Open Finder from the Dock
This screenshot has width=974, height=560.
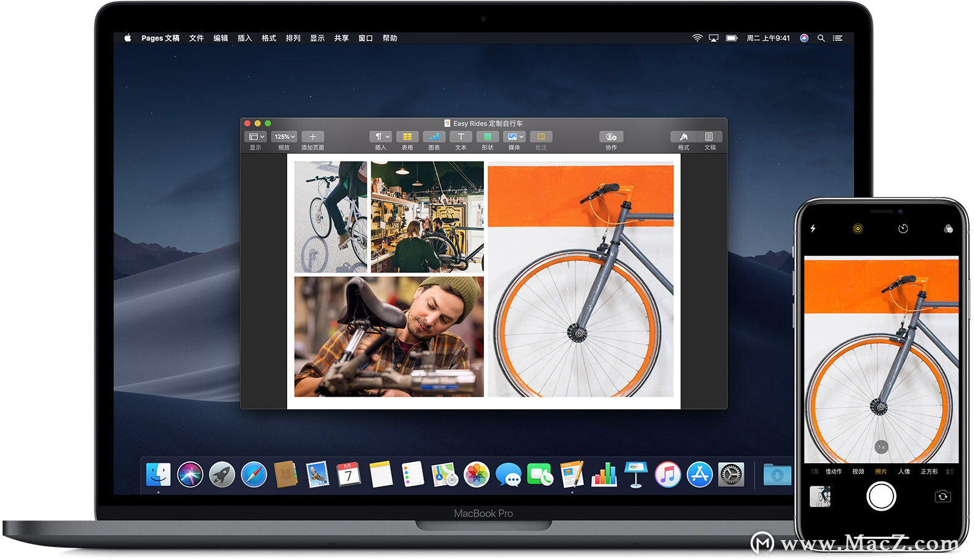[x=159, y=475]
